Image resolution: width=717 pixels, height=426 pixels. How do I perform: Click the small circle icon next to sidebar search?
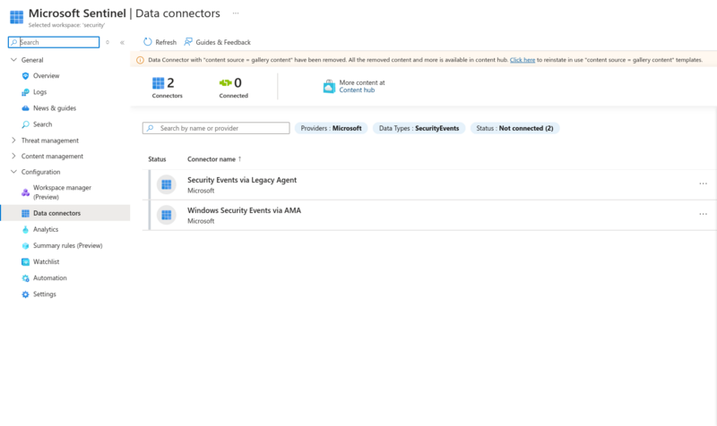108,42
